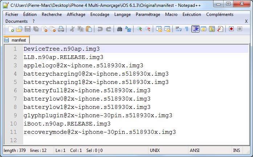
Task: Click the Undo arrow icon
Action: coord(100,29)
